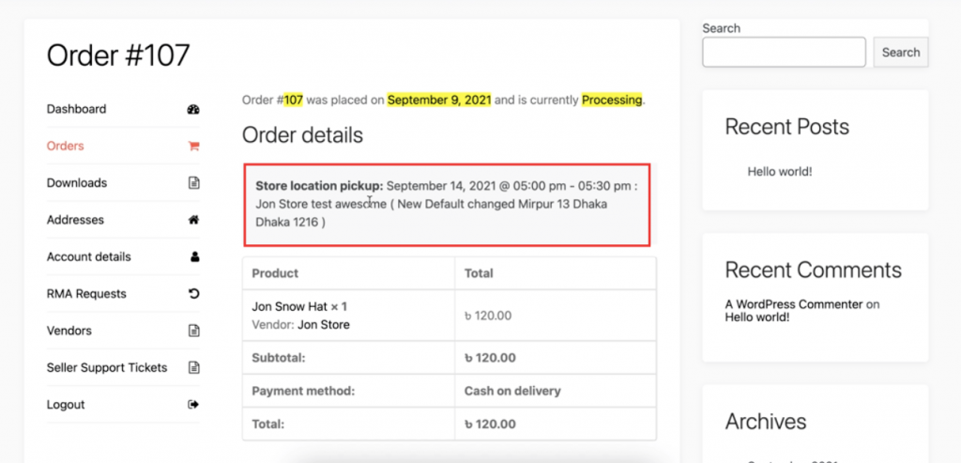
Task: Click the Account details person icon
Action: pos(194,257)
